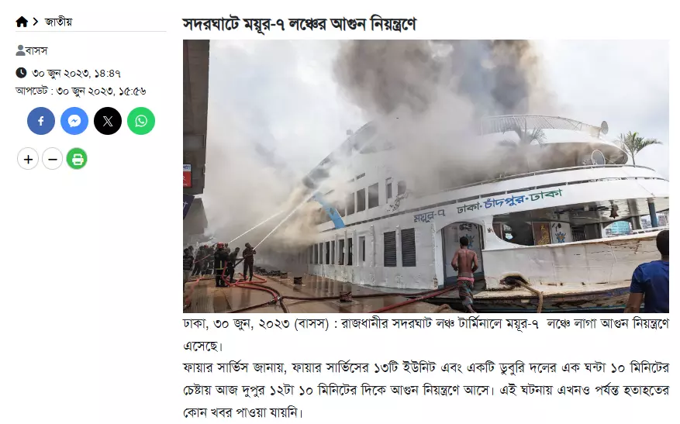Click the ময়ূর-৭ name painted on the launch
Screen dimensions: 680x424
(x=429, y=215)
